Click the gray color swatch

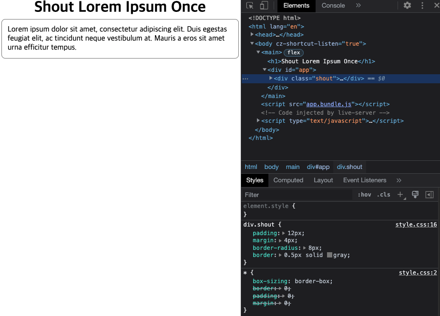point(330,255)
